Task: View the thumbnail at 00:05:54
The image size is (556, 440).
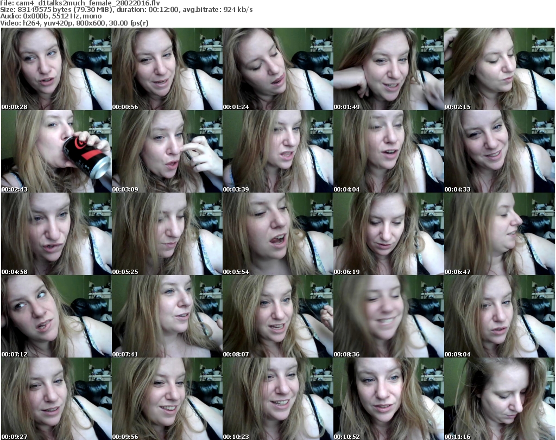Action: pyautogui.click(x=277, y=234)
